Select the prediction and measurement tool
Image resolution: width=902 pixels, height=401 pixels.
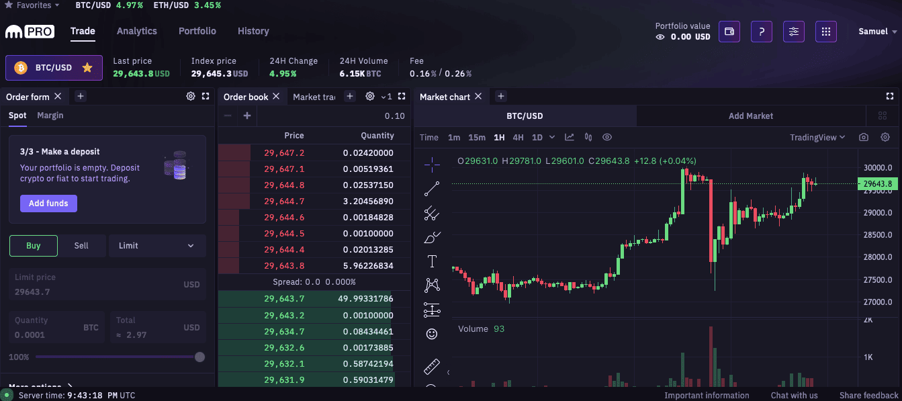click(x=432, y=310)
